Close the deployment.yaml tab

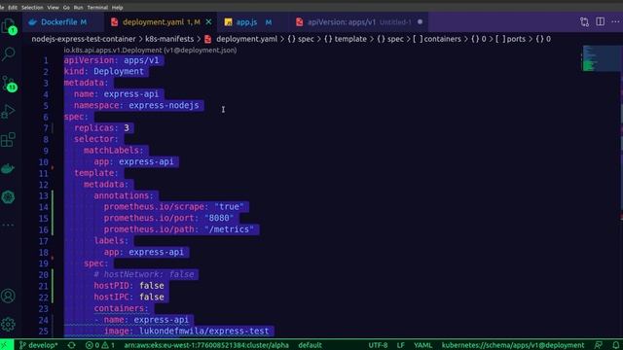pos(208,22)
